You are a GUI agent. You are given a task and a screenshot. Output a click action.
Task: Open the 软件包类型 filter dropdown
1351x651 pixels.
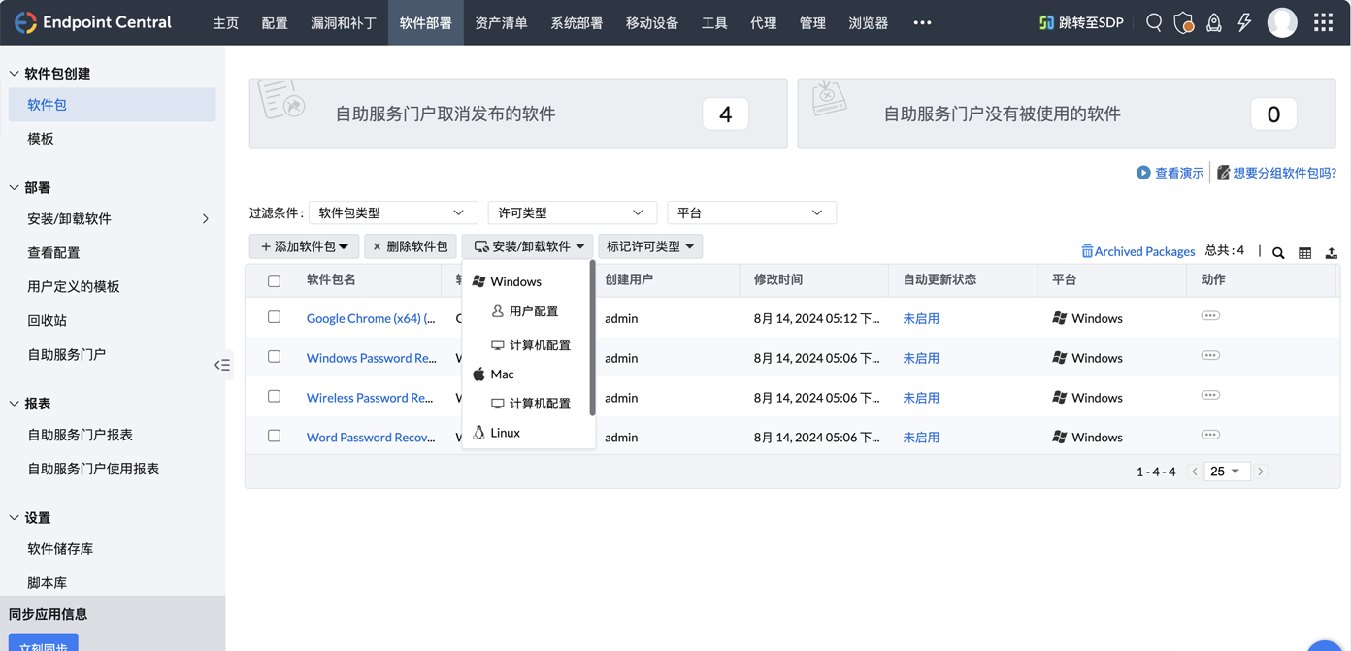click(392, 212)
